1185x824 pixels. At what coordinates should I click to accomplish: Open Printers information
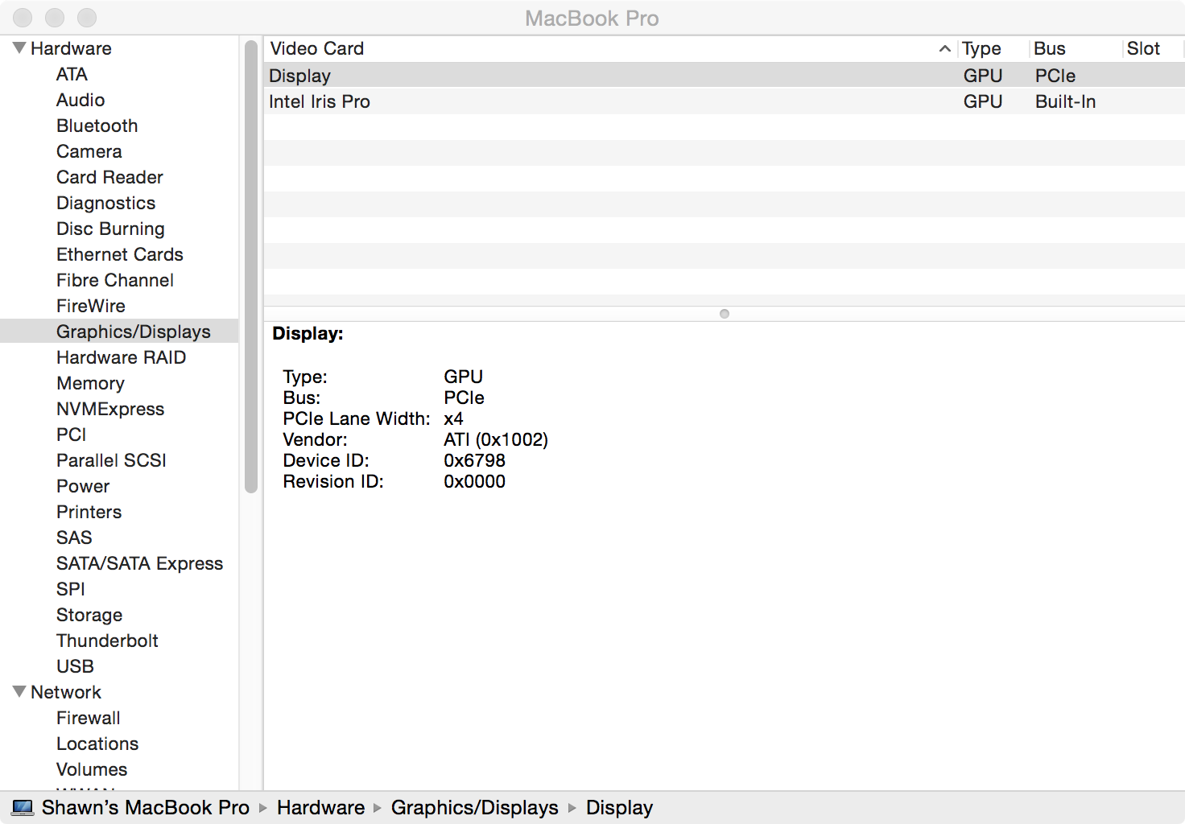click(89, 512)
